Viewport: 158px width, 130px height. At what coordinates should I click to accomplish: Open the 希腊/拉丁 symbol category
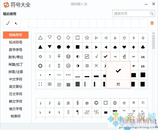pos(16,64)
